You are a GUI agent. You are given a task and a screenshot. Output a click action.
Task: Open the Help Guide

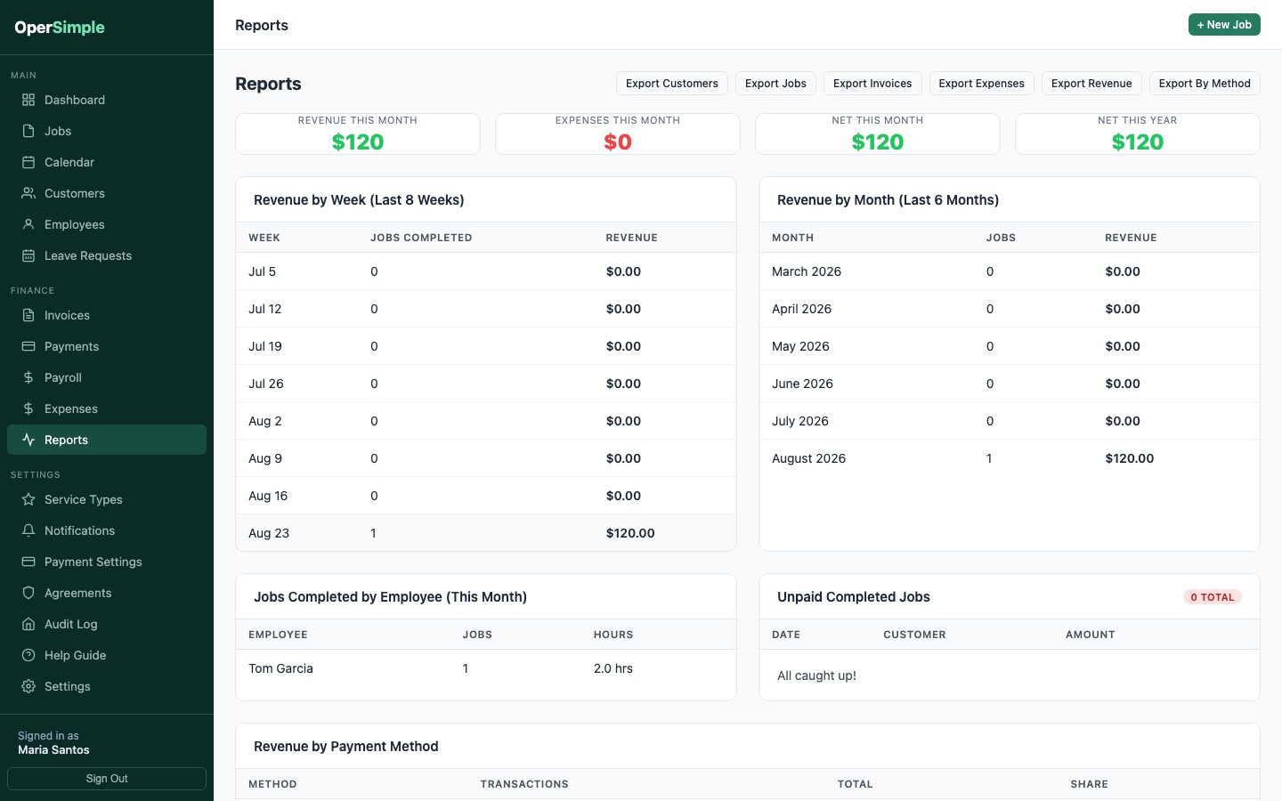click(x=107, y=655)
